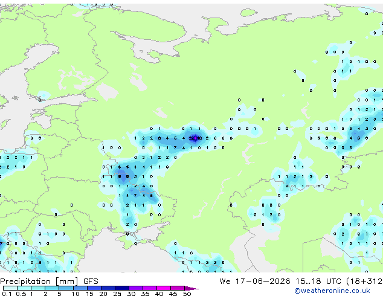Click the 25–30 mm navy legend swatch

coord(121,288)
